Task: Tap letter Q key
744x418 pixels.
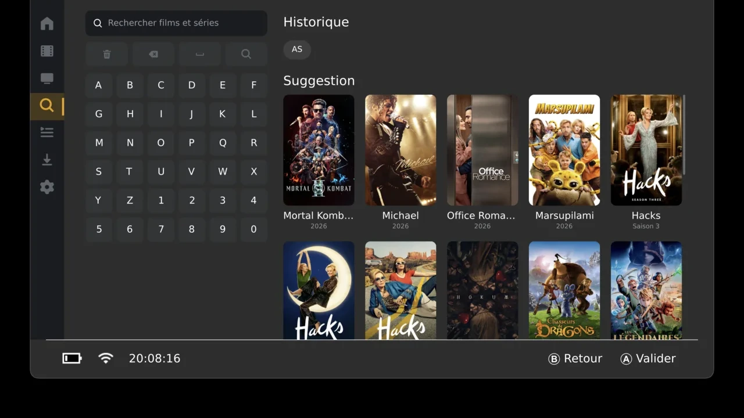Action: 223,143
